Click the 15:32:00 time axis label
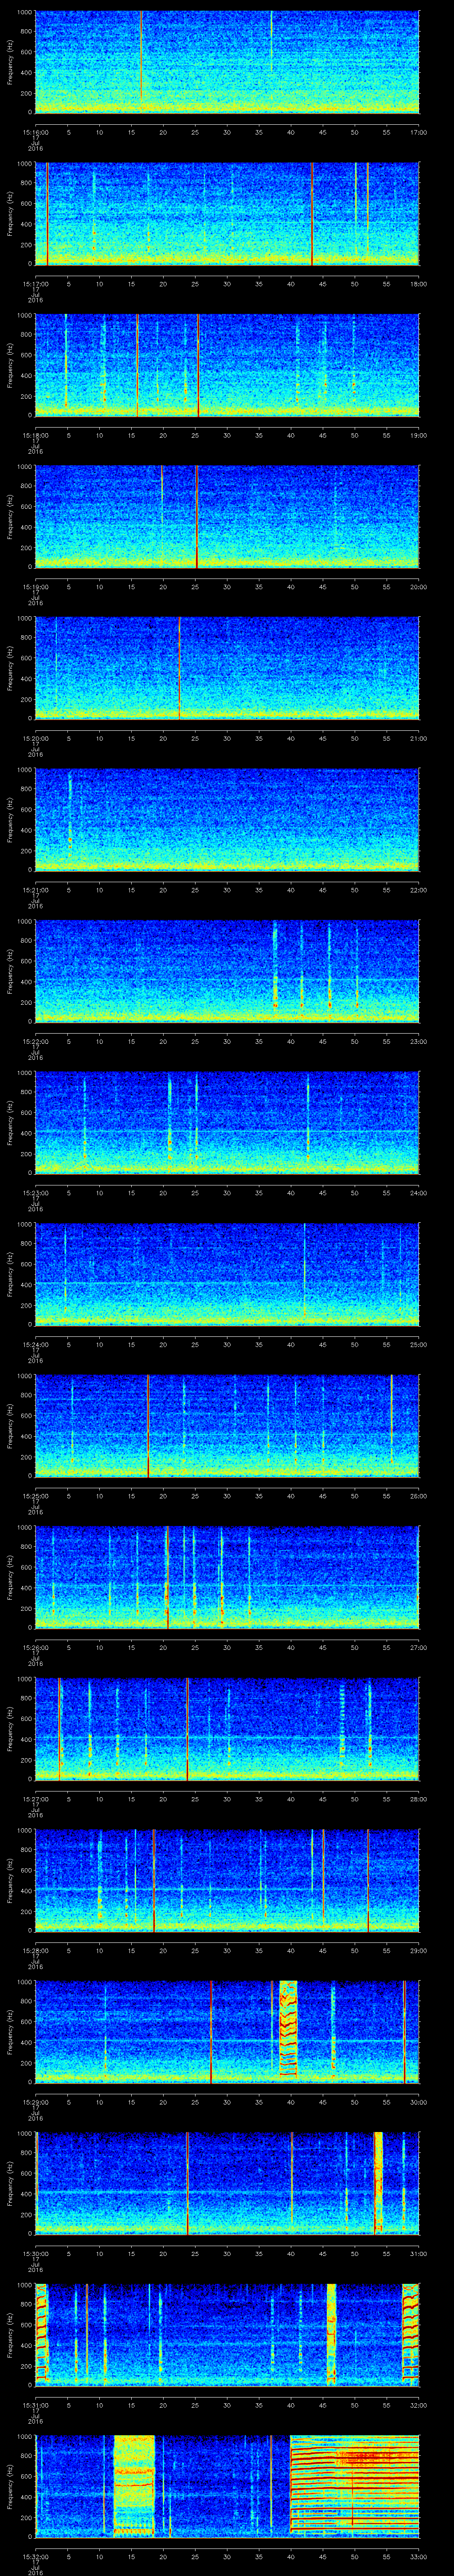The width and height of the screenshot is (454, 2576). coord(35,2558)
